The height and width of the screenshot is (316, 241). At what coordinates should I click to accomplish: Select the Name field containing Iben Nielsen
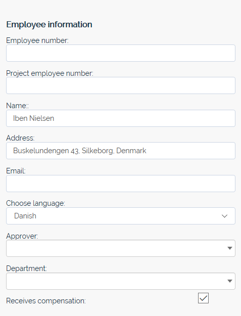(x=121, y=118)
